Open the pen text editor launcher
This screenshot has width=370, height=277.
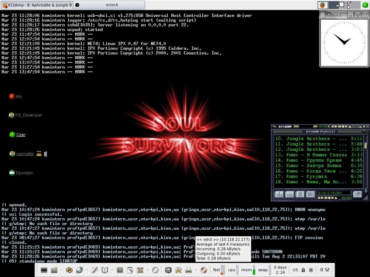coord(94,270)
